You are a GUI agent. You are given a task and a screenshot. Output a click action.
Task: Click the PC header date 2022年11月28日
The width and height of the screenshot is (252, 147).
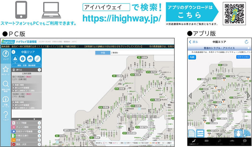45,42
